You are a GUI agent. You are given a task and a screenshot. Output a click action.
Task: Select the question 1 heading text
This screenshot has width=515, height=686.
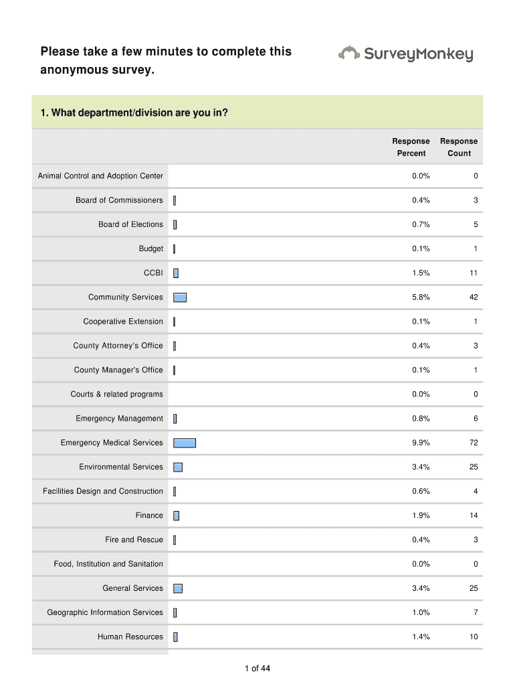pyautogui.click(x=134, y=113)
